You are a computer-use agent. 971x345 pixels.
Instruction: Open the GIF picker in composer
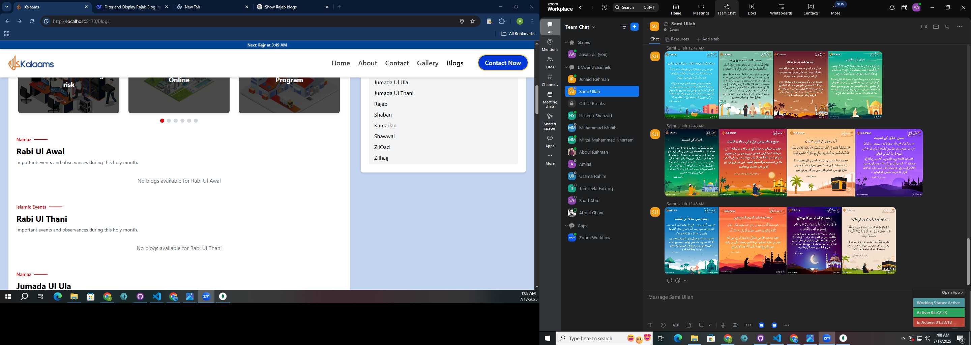(x=676, y=325)
